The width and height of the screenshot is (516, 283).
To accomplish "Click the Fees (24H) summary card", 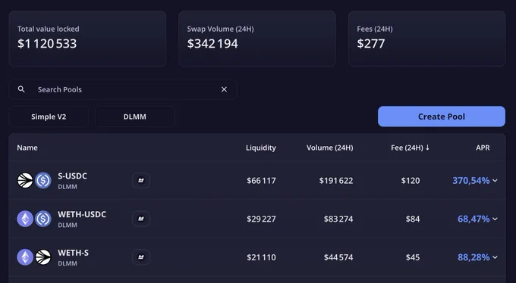I will coord(426,39).
